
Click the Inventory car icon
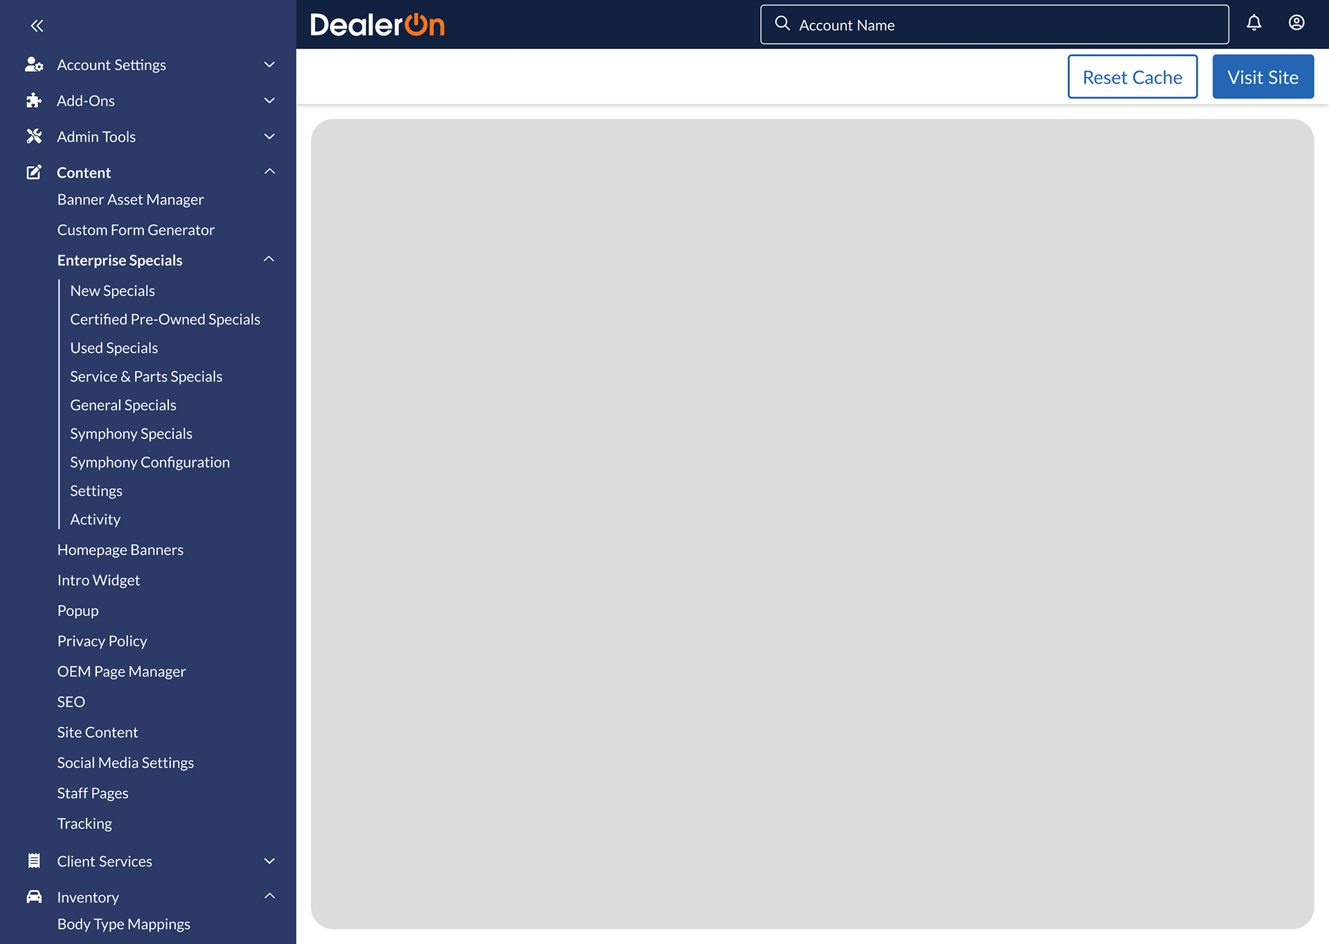[x=34, y=897]
